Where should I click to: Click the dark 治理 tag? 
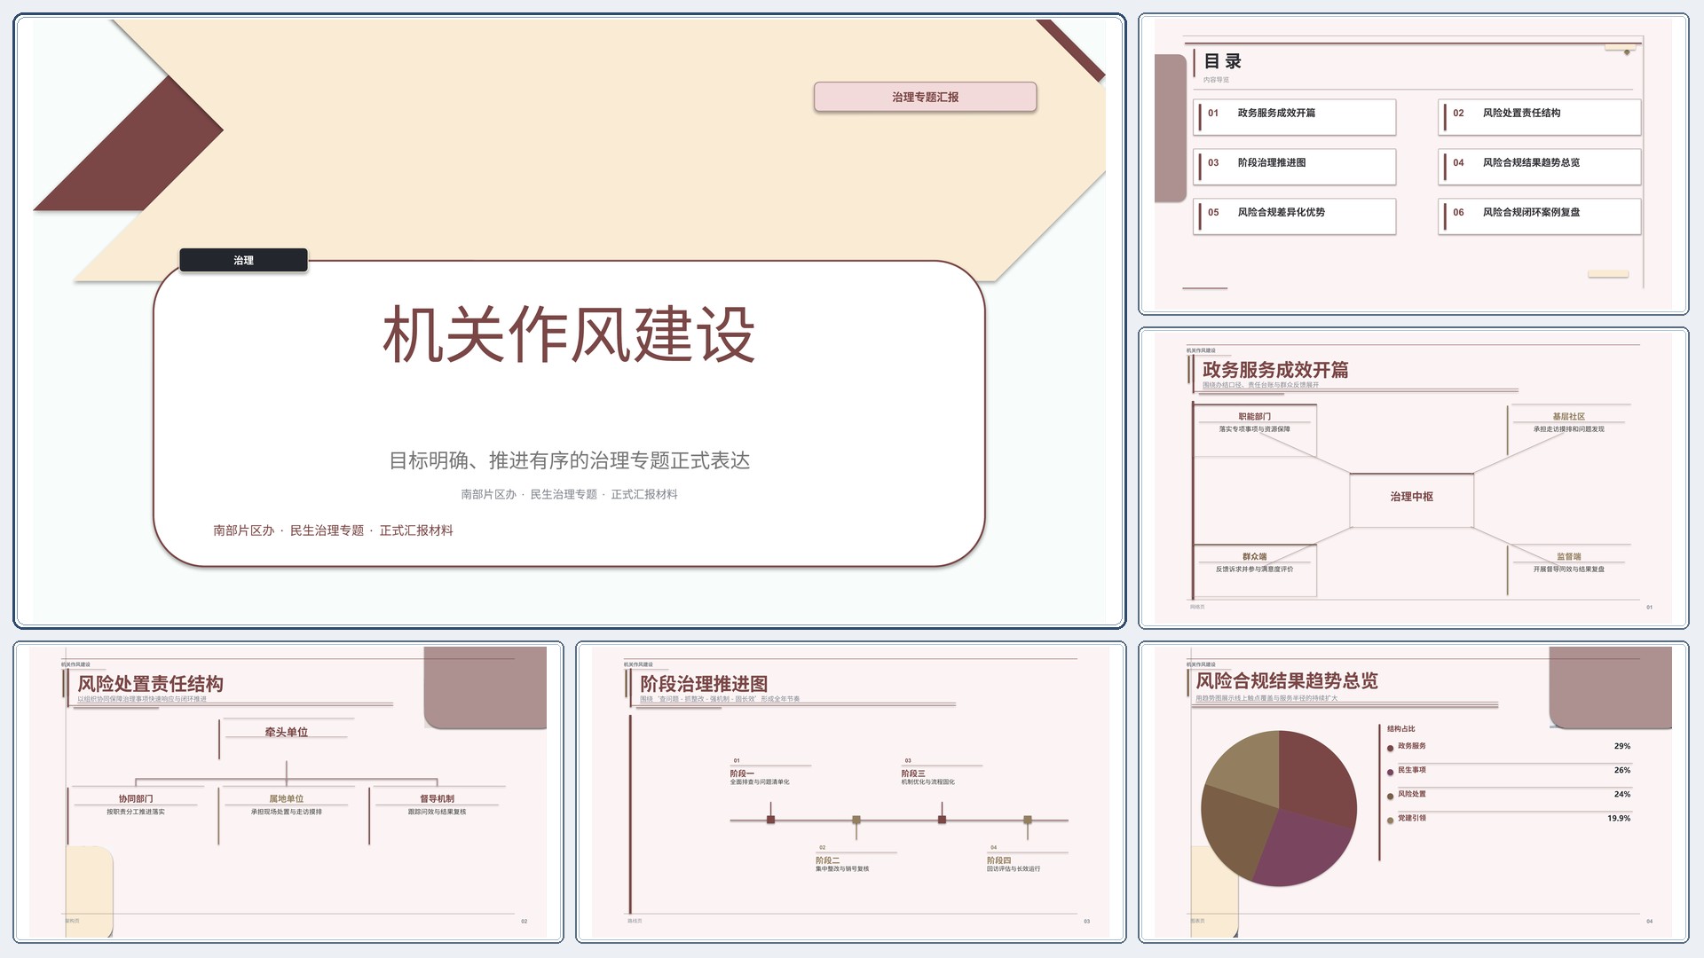[243, 260]
